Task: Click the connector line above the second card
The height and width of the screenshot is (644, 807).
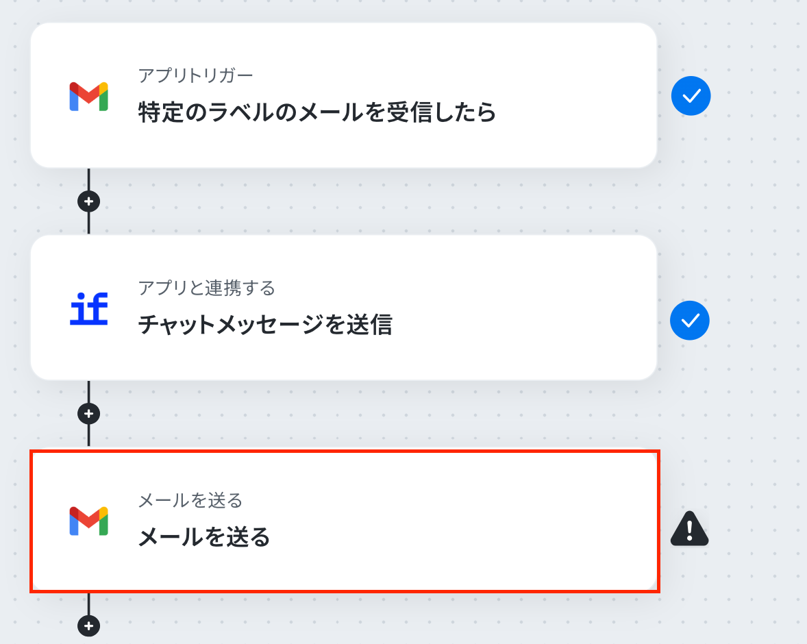Action: [x=89, y=223]
